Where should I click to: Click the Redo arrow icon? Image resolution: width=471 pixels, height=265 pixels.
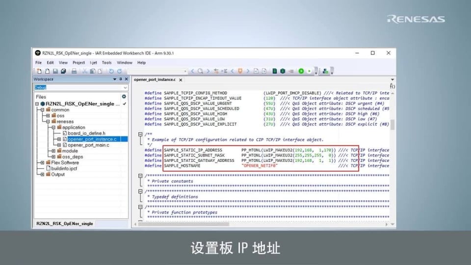(119, 71)
